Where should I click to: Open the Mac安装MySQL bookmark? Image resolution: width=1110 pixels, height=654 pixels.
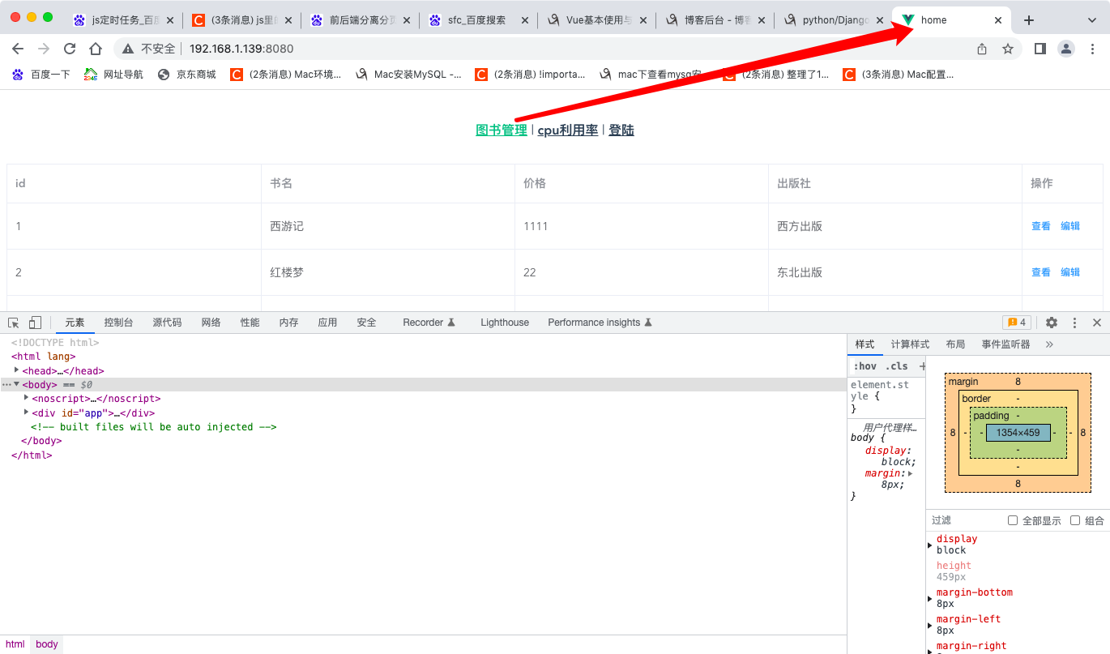coord(408,75)
